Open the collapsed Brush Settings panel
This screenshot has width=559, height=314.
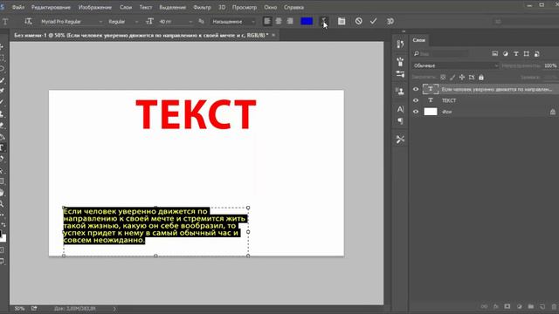(400, 62)
